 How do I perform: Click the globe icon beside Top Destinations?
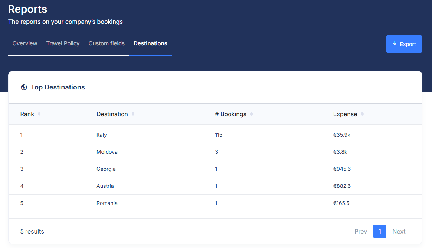point(24,87)
